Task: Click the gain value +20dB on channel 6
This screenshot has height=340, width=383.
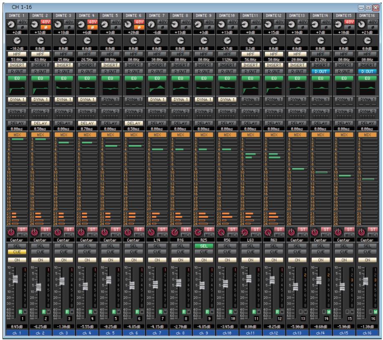Action: (x=134, y=32)
